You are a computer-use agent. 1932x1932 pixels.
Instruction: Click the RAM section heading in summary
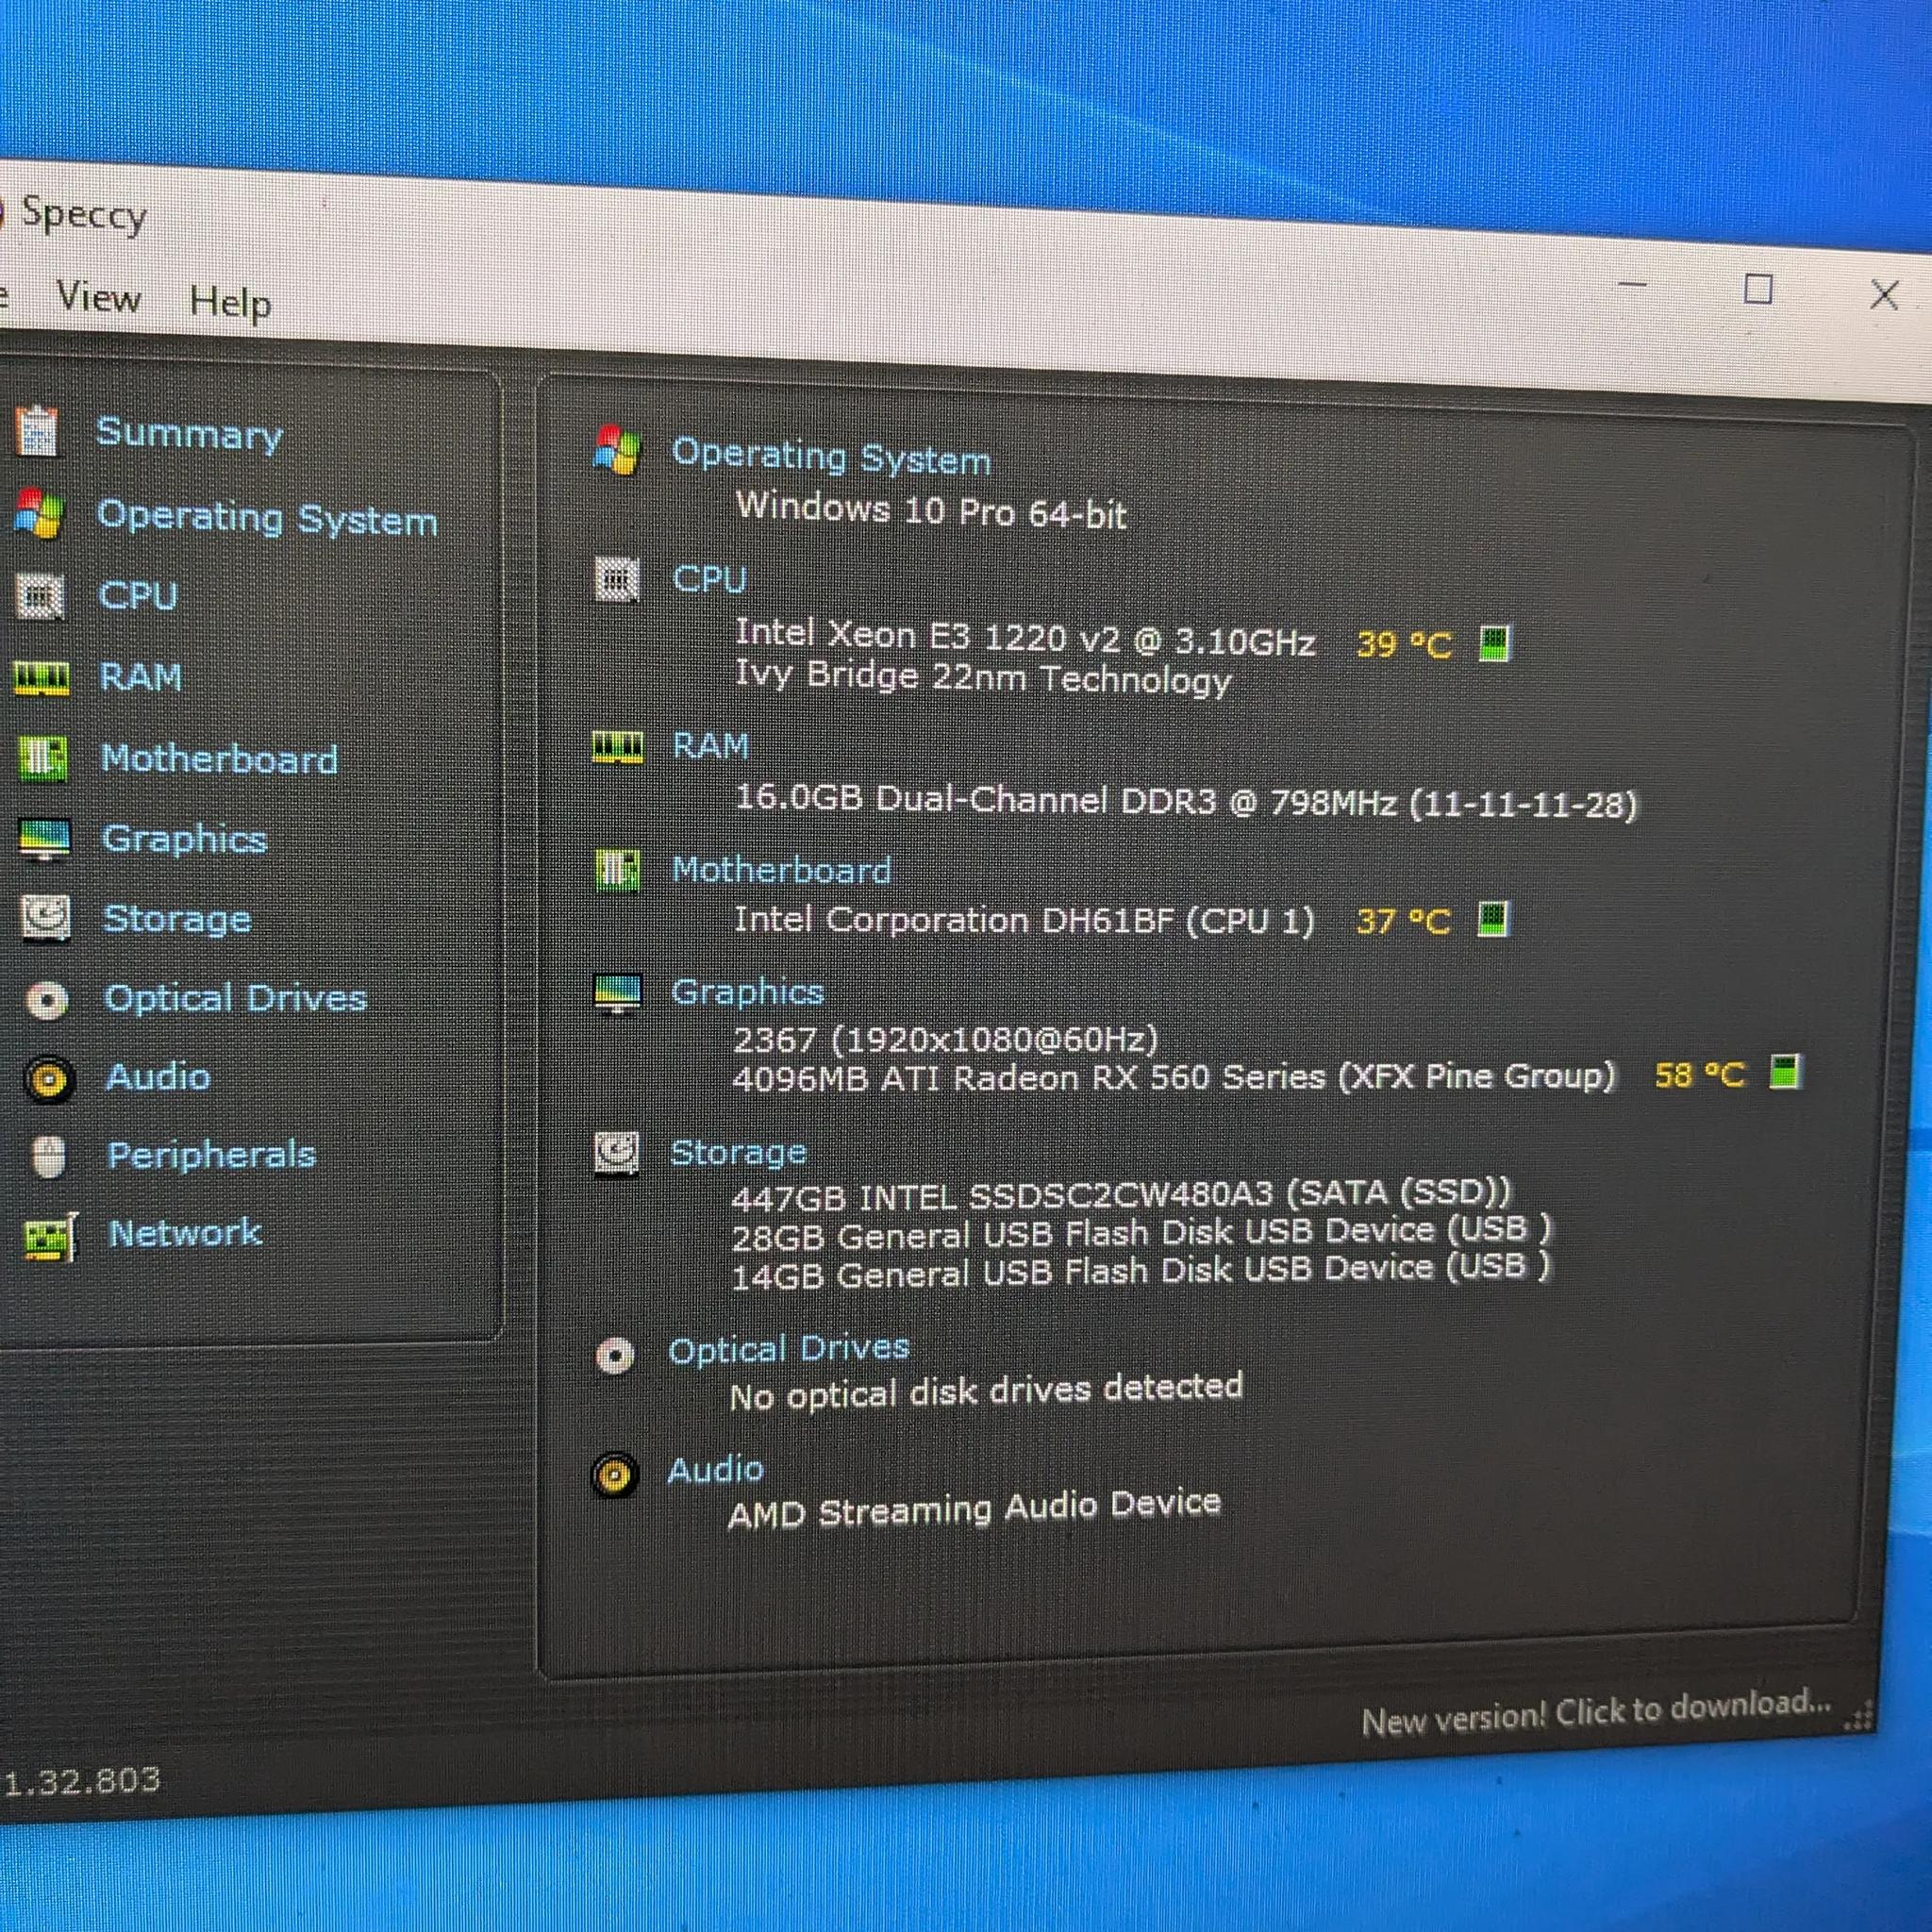pos(710,745)
